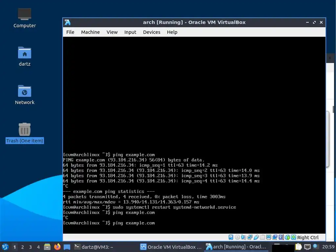Open the File menu
336x252 pixels.
(x=70, y=32)
